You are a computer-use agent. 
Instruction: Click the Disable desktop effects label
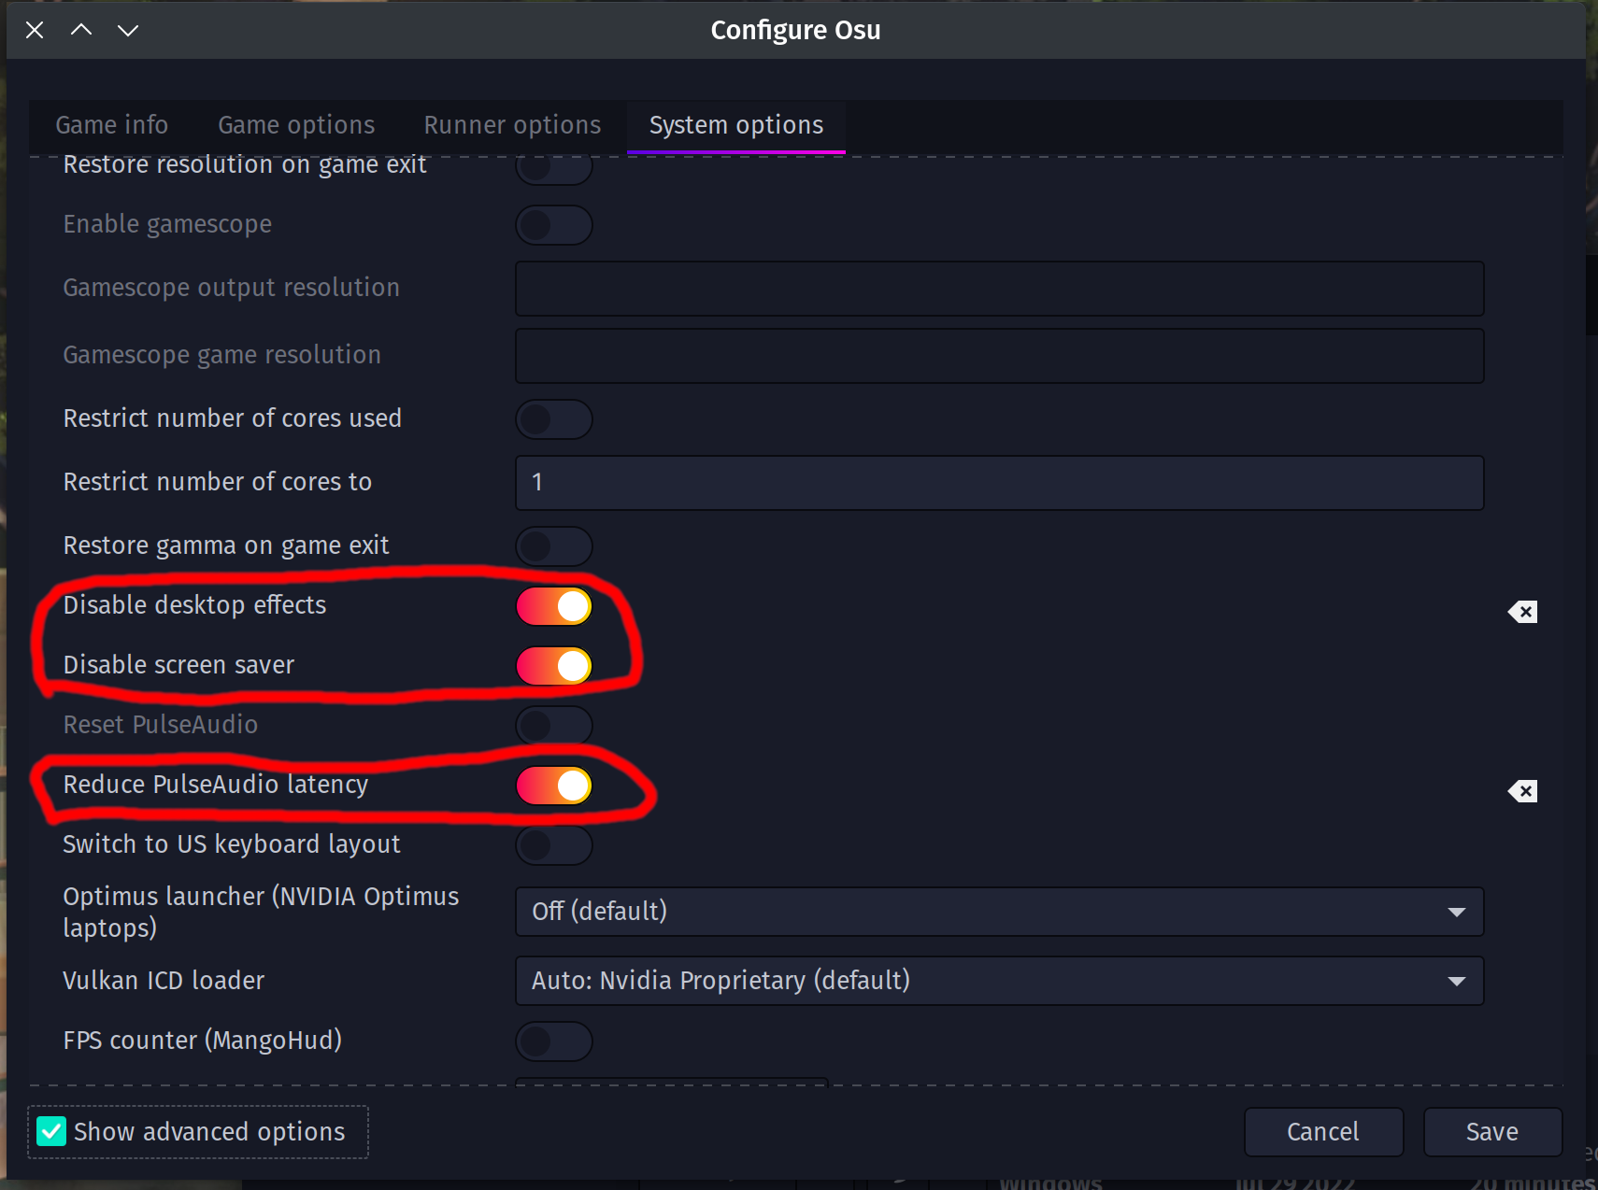[194, 605]
